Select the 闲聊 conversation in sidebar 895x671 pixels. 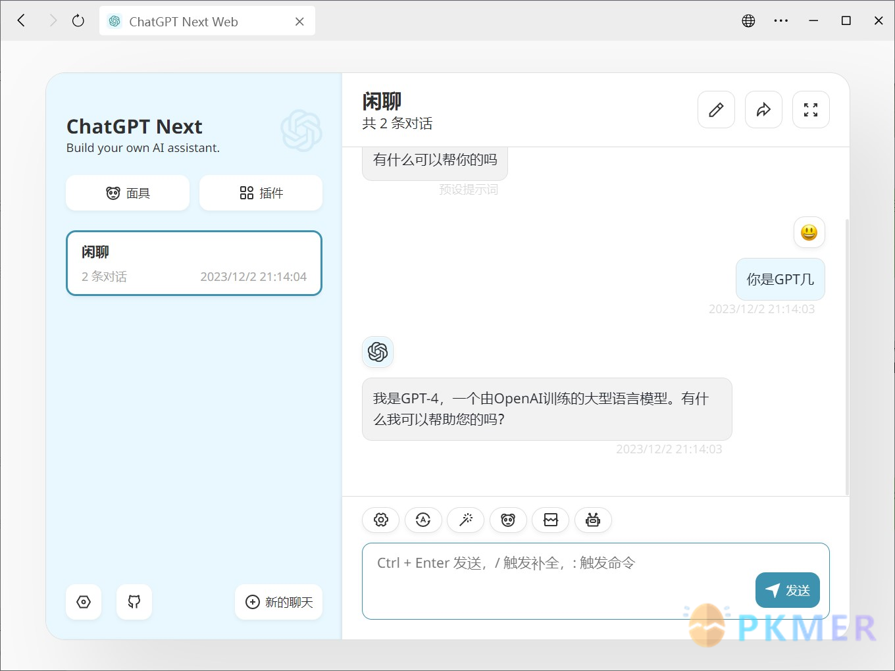click(x=194, y=263)
